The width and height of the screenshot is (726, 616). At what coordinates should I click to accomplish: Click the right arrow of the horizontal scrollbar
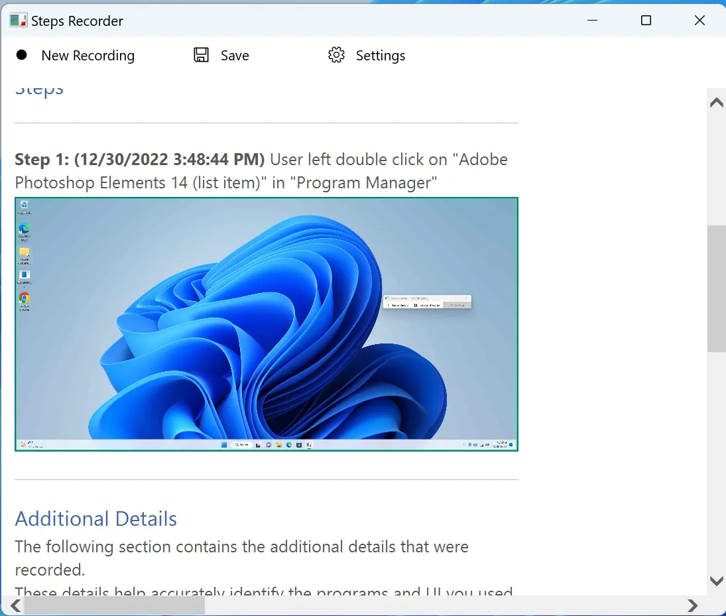click(x=694, y=605)
